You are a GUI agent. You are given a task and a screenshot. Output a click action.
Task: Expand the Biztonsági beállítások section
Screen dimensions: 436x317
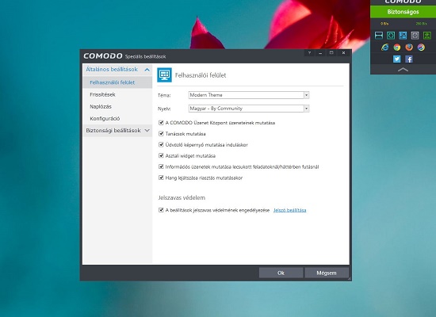[117, 131]
